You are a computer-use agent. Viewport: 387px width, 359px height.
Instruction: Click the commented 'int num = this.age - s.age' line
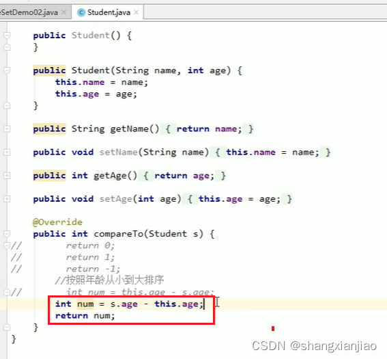140,292
